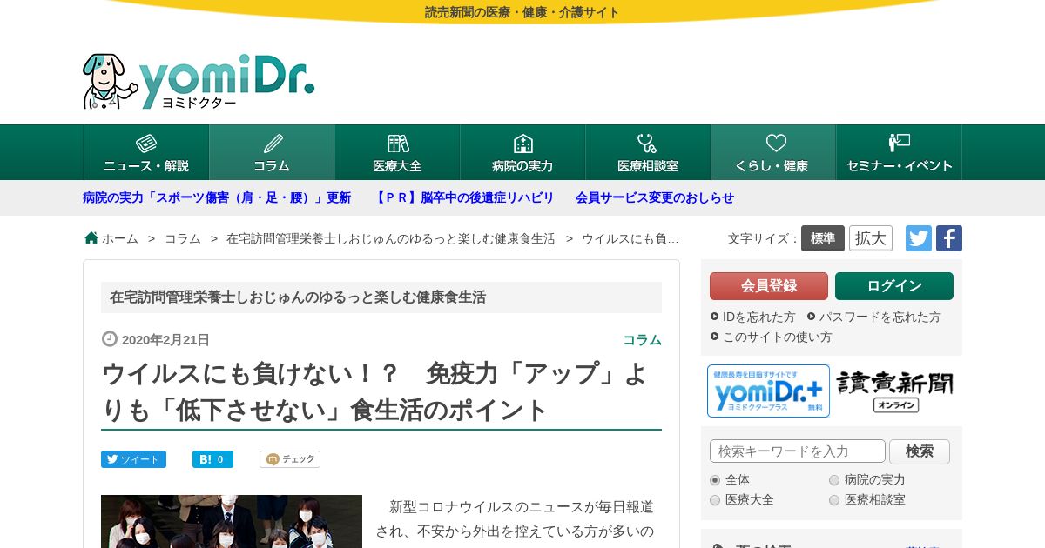Click article title ウイルスにも負けない！？
This screenshot has width=1045, height=548.
click(x=374, y=391)
